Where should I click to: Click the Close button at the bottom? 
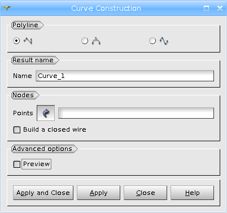pyautogui.click(x=145, y=193)
